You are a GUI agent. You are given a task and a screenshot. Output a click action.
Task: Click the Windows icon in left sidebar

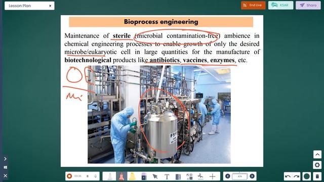click(6, 167)
